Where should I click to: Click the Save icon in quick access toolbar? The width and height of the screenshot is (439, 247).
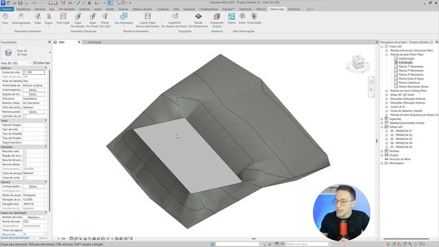20,3
